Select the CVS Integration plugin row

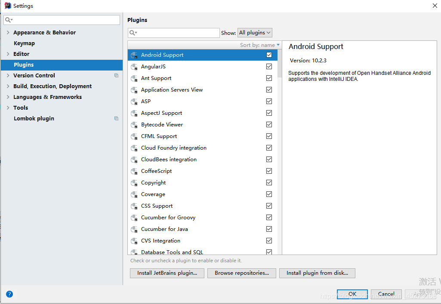click(203, 240)
